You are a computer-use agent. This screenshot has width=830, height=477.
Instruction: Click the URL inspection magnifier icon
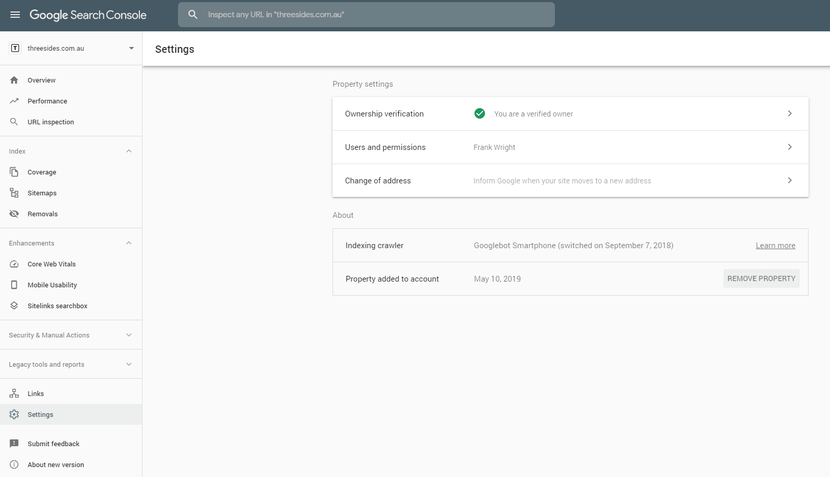click(x=14, y=122)
